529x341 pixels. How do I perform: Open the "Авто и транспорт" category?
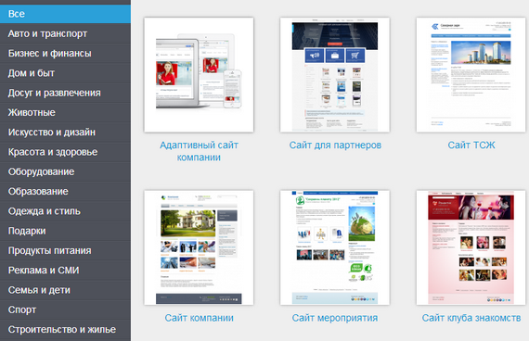(x=65, y=33)
